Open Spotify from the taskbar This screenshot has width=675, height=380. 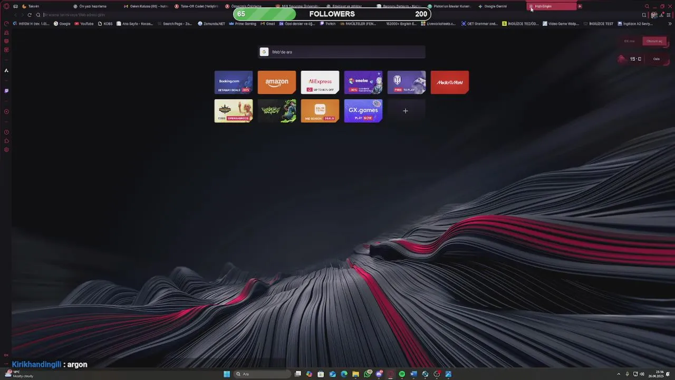[402, 374]
